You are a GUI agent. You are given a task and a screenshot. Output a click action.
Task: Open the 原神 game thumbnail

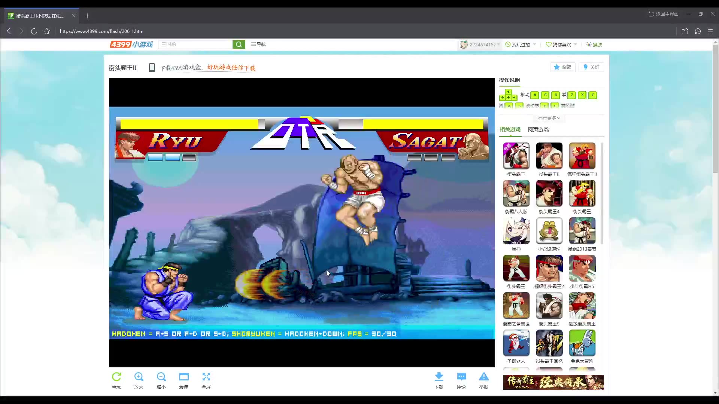[x=516, y=230]
